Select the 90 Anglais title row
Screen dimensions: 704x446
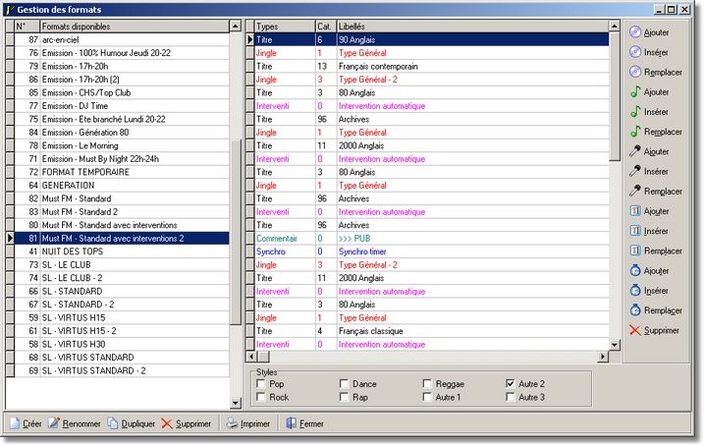431,39
